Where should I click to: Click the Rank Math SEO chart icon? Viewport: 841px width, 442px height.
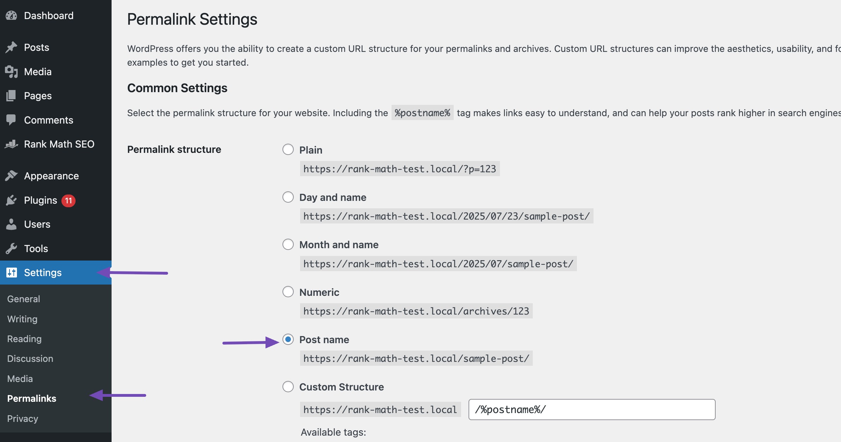tap(11, 144)
